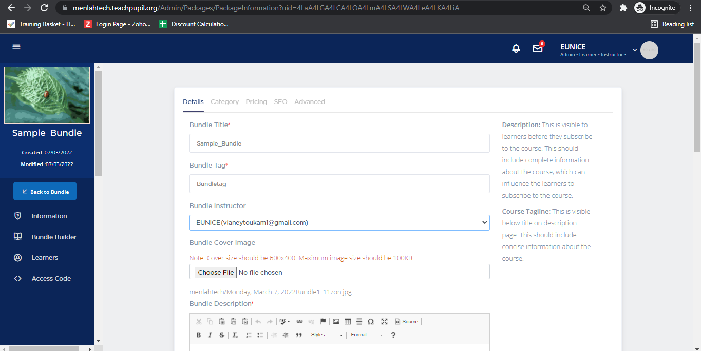This screenshot has width=701, height=351.
Task: Click the Back to Bundle button
Action: point(45,192)
